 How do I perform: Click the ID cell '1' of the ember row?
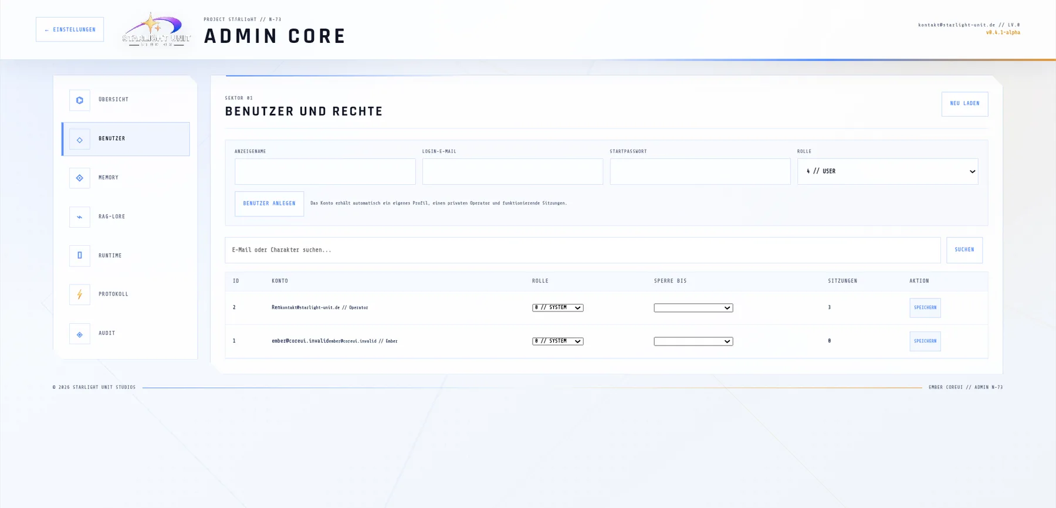point(234,341)
